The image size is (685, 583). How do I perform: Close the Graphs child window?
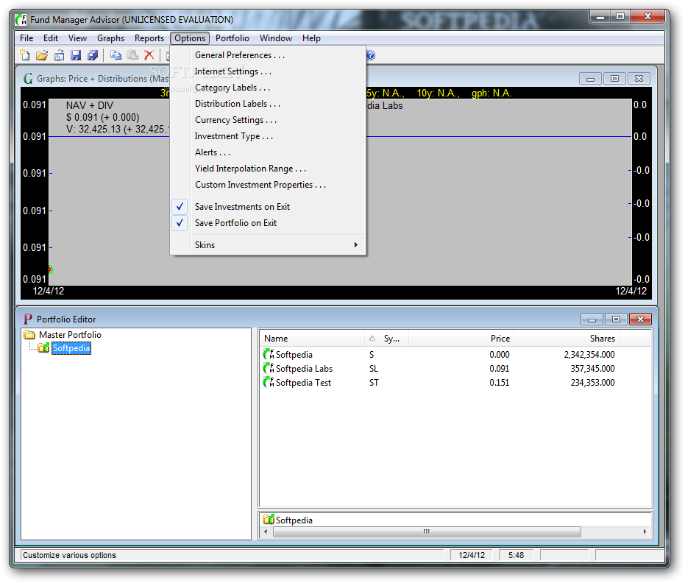click(639, 79)
